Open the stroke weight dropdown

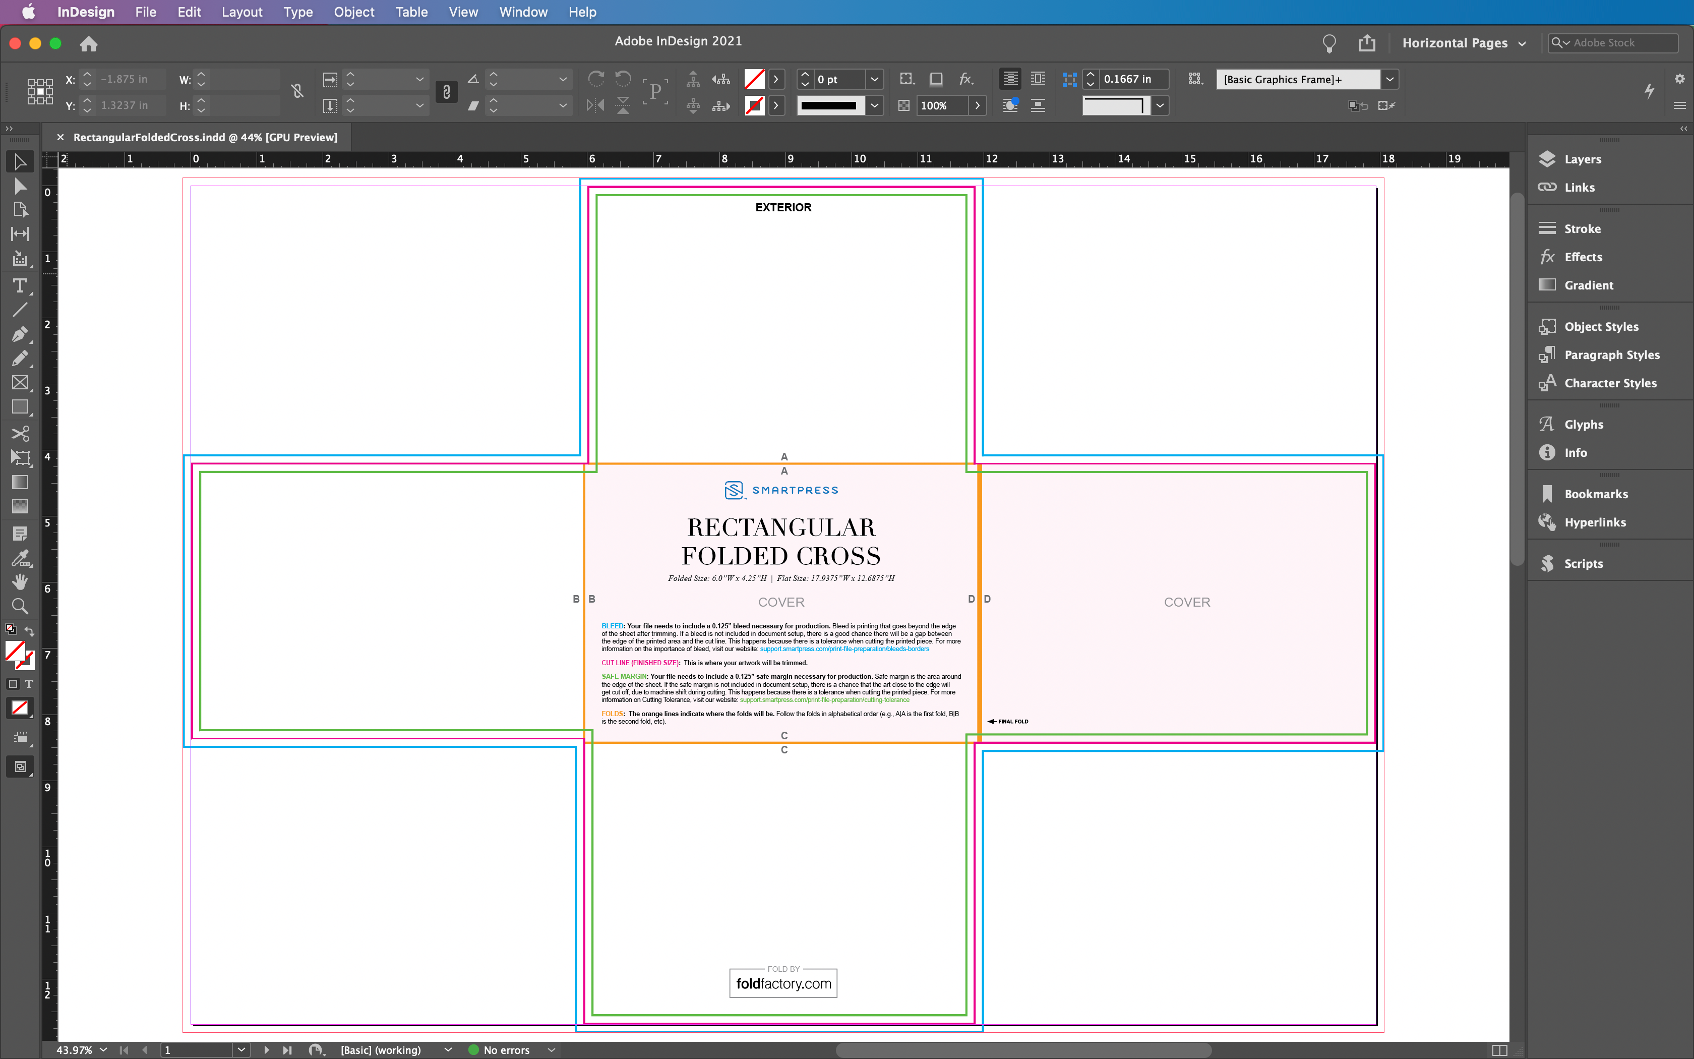coord(874,79)
